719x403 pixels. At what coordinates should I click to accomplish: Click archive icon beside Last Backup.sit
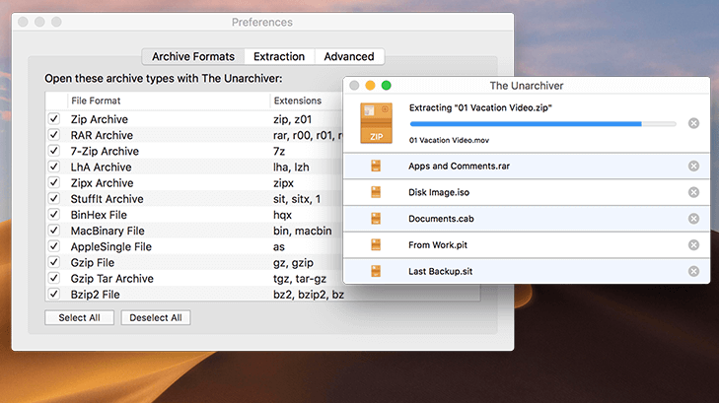tap(376, 271)
